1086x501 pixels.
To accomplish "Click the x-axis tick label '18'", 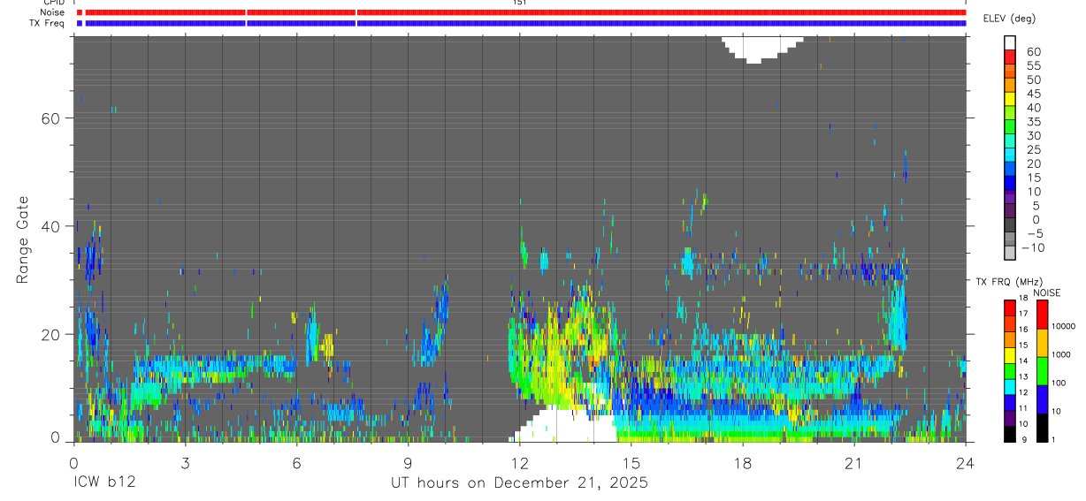I will tap(743, 463).
